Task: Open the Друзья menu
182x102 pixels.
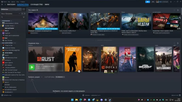Action: pos(13,2)
